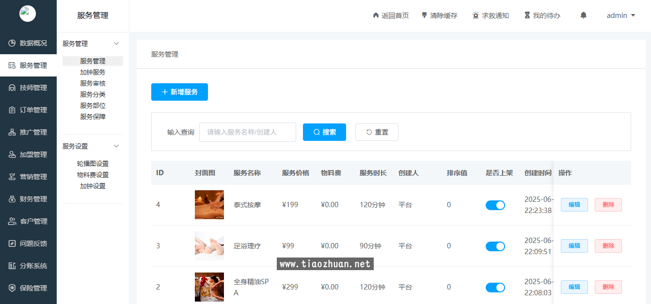Select 轮播图设置 in the submenu
The height and width of the screenshot is (304, 651).
93,164
